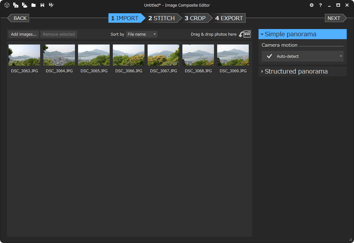Click the Add images... button
The height and width of the screenshot is (243, 354).
(24, 34)
